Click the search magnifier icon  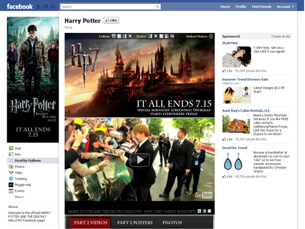pyautogui.click(x=157, y=7)
